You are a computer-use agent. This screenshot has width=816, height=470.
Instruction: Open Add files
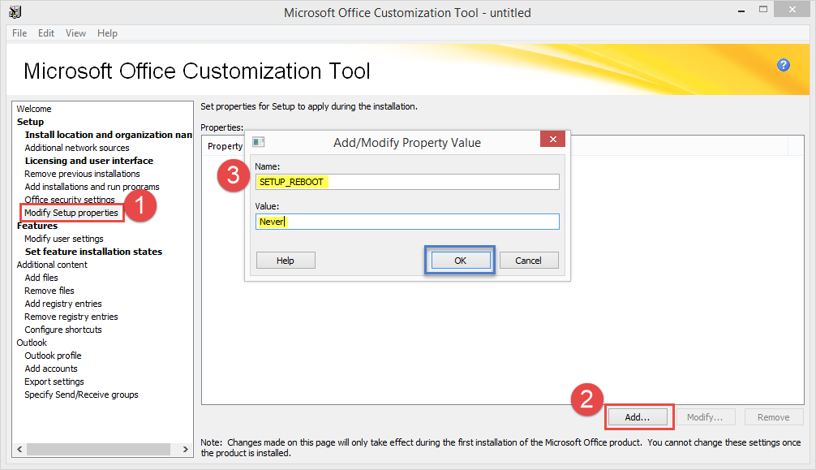(x=41, y=278)
